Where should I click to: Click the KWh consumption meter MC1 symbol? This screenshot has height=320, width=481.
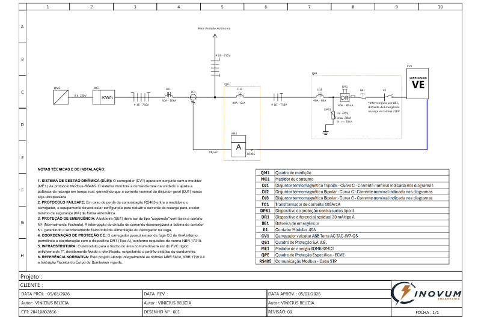[107, 97]
